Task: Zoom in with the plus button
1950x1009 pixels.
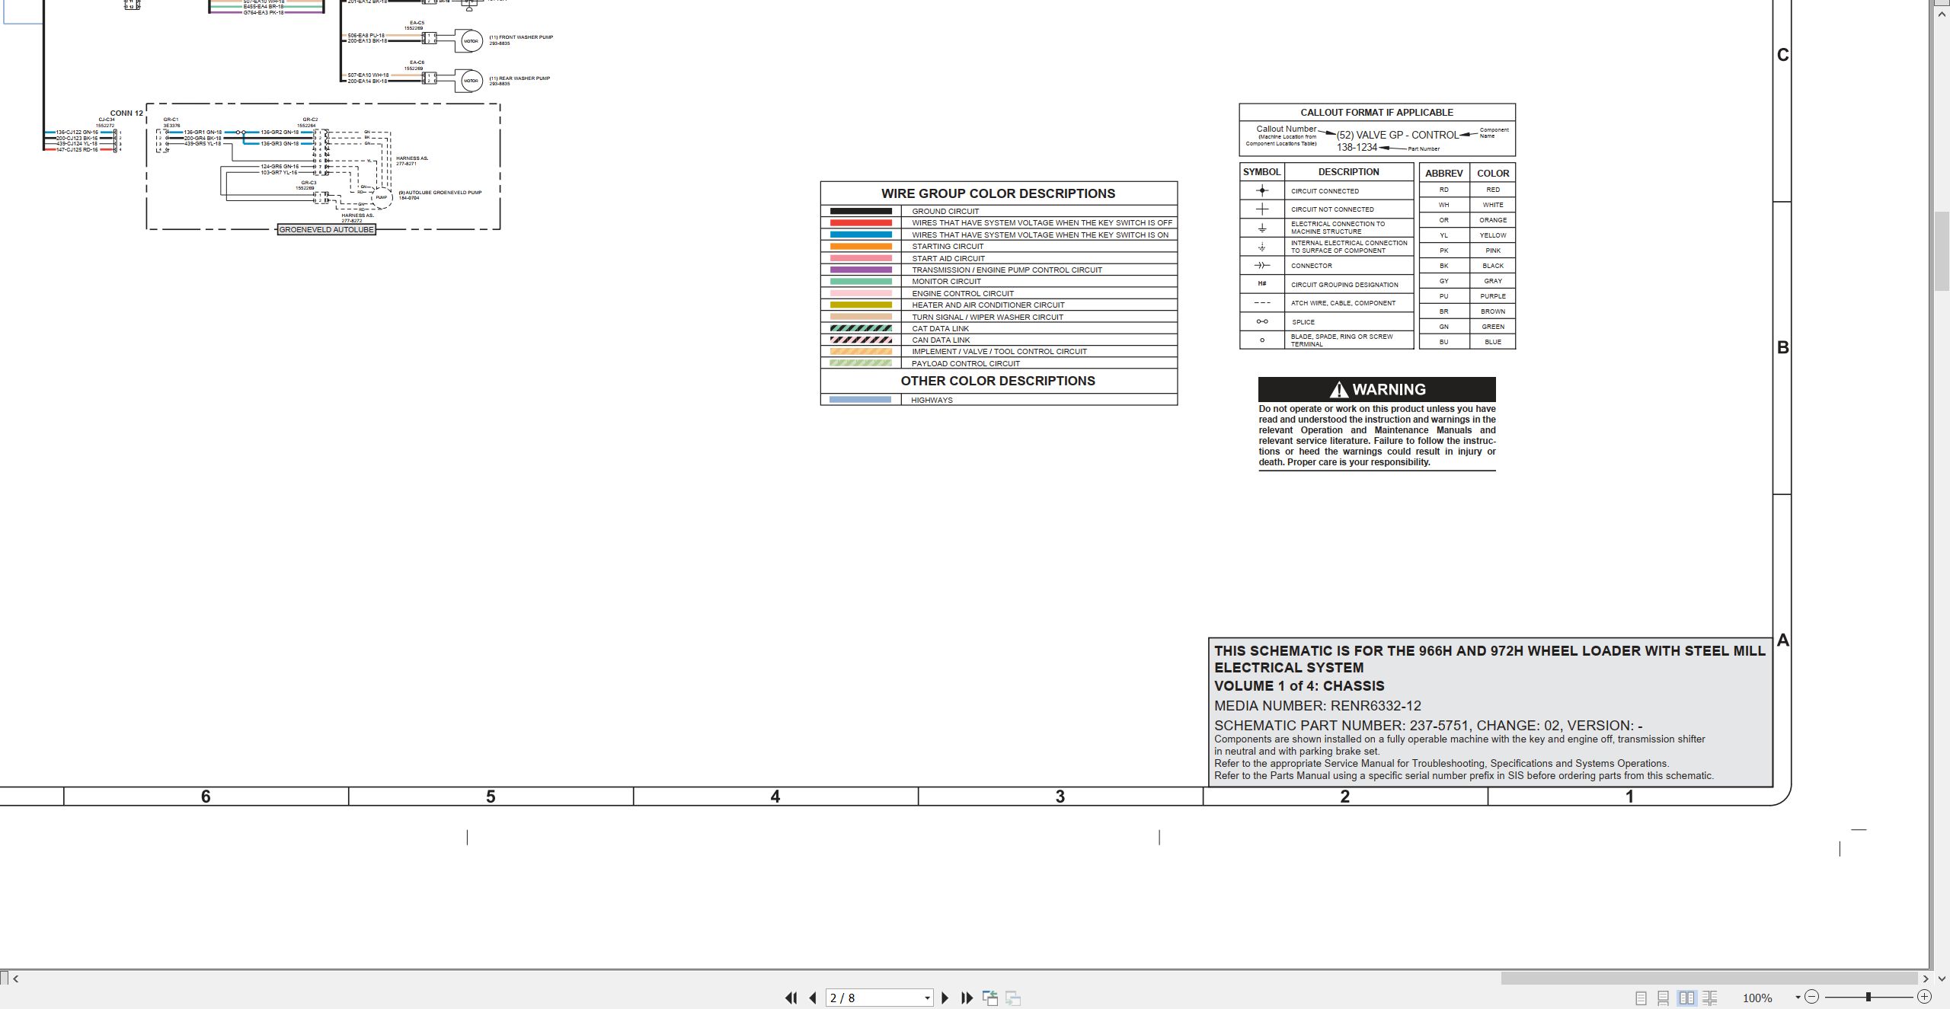Action: 1924,997
